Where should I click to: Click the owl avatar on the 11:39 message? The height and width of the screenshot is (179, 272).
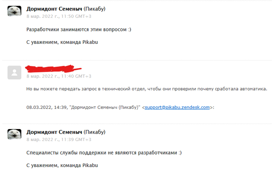(14, 134)
